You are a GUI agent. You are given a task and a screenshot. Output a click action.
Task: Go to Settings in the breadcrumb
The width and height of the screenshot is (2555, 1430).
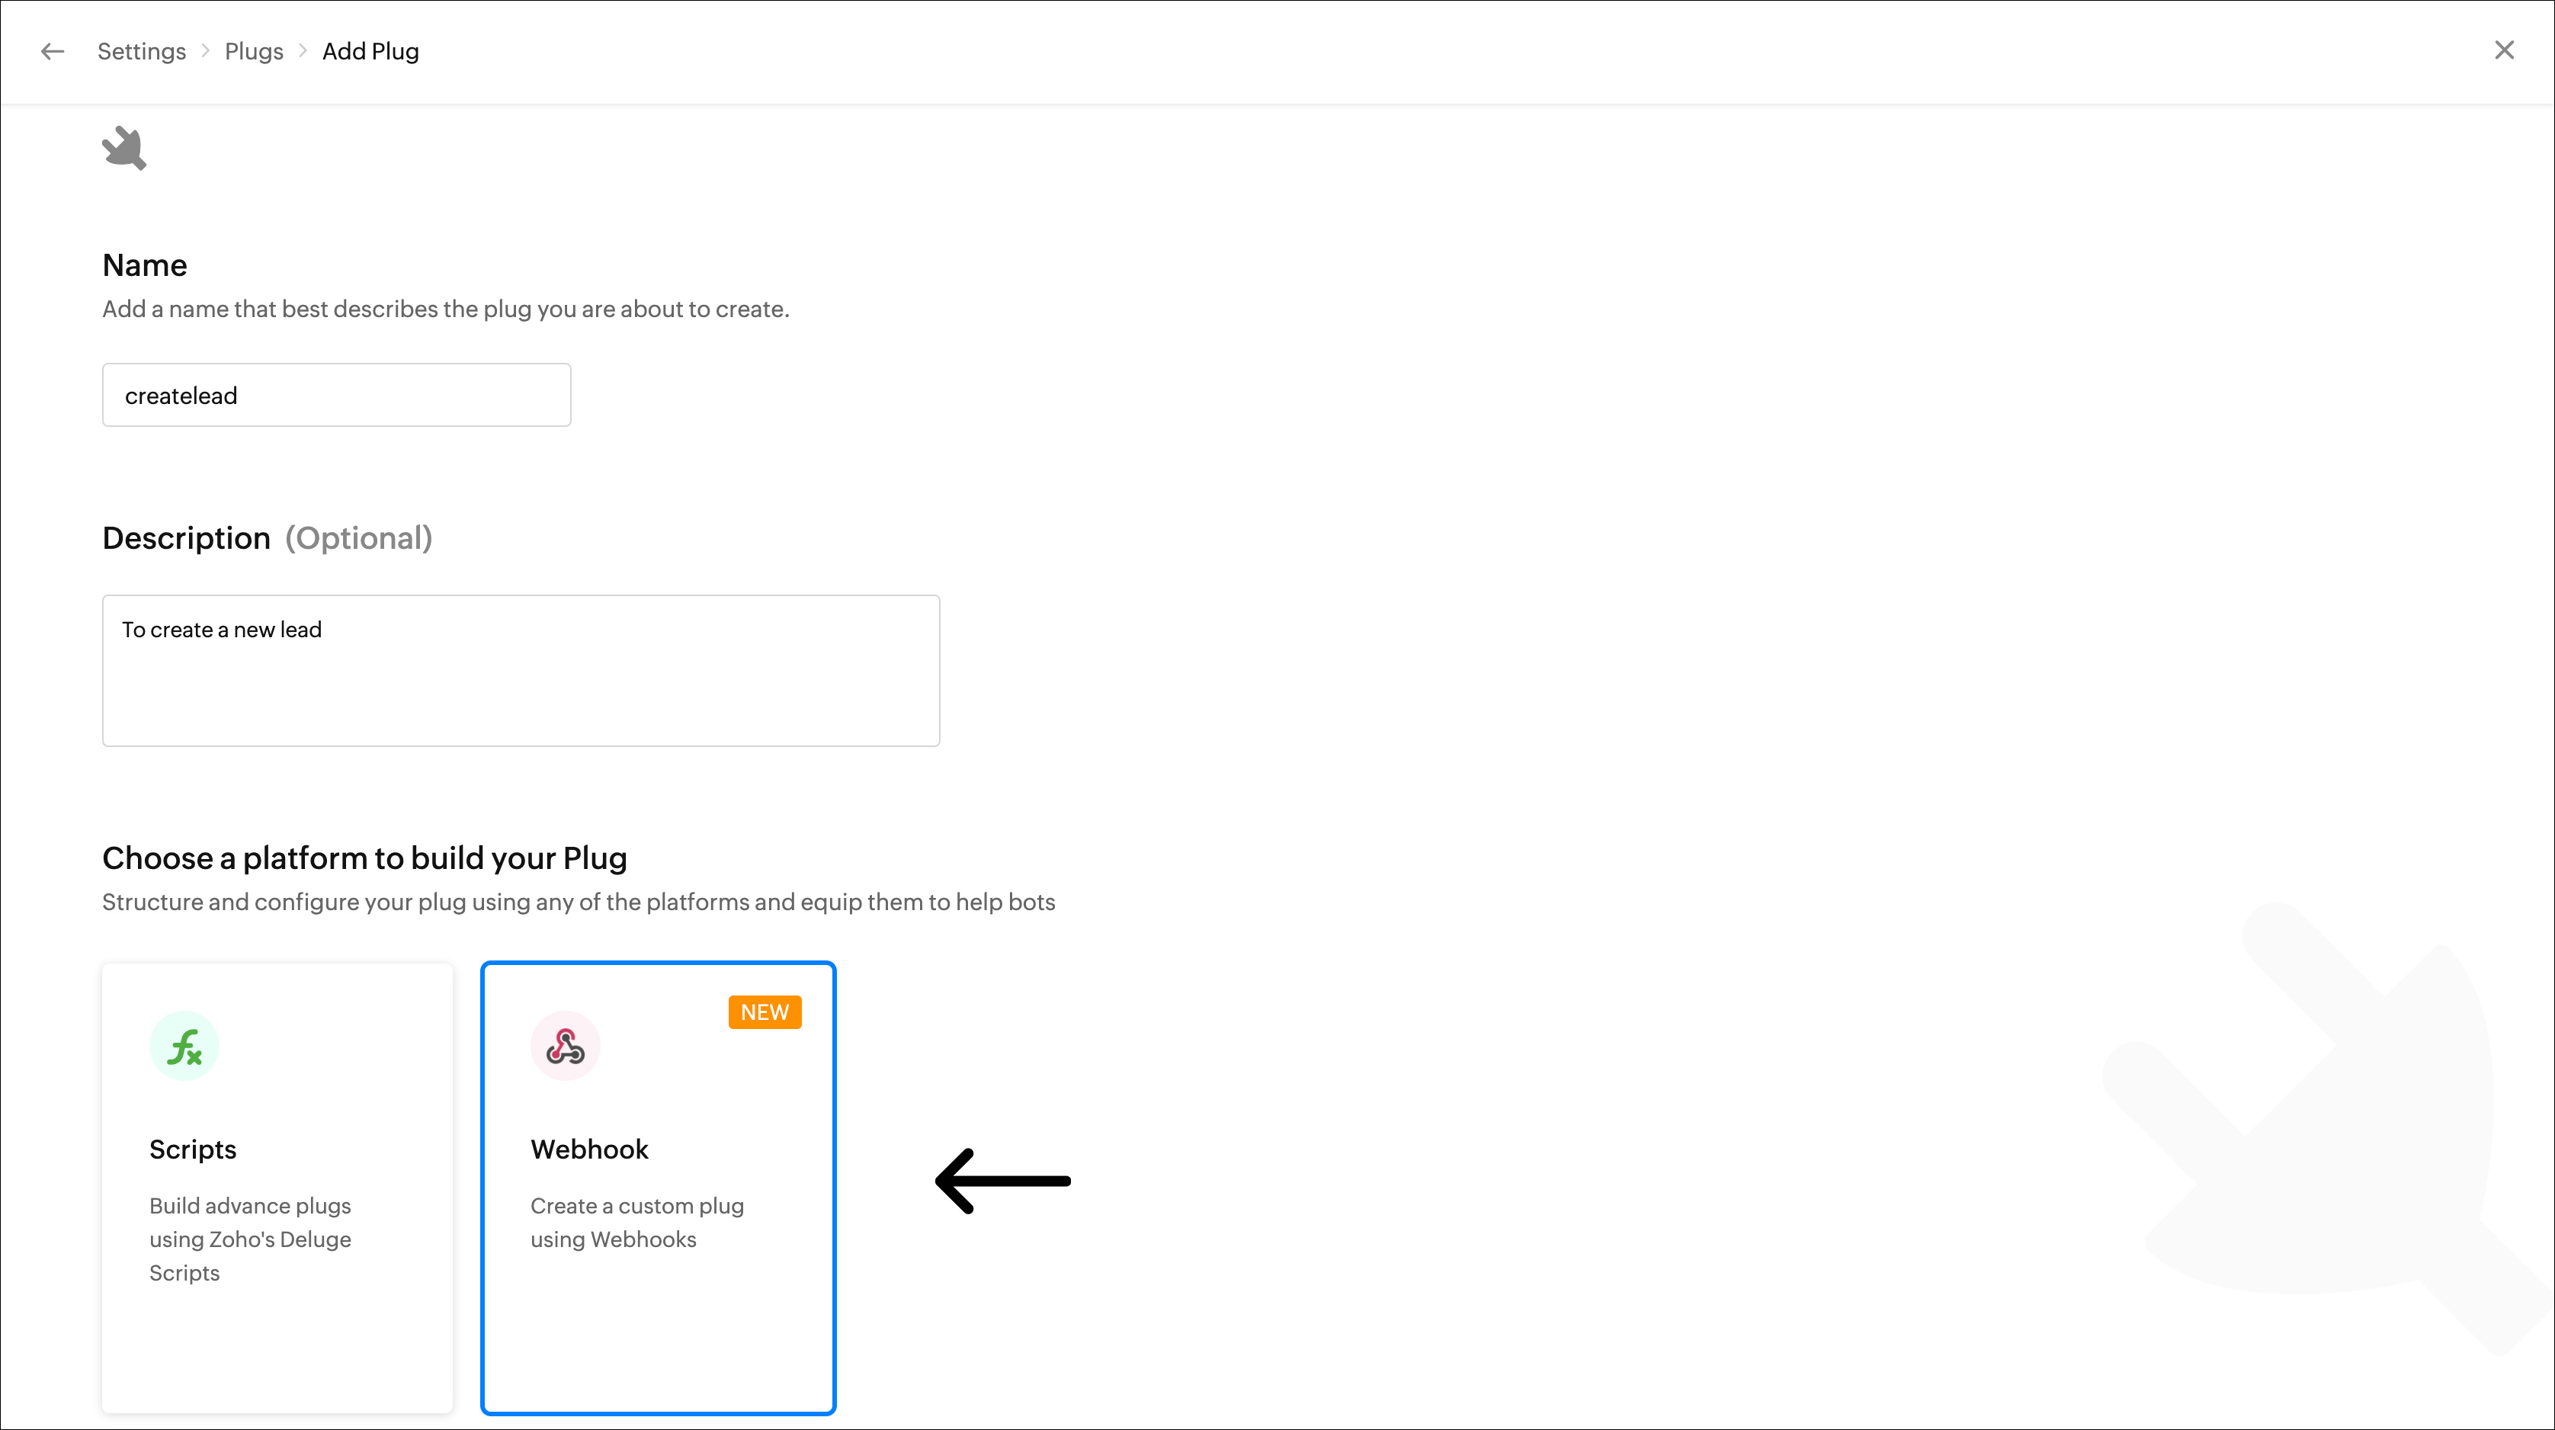[142, 52]
